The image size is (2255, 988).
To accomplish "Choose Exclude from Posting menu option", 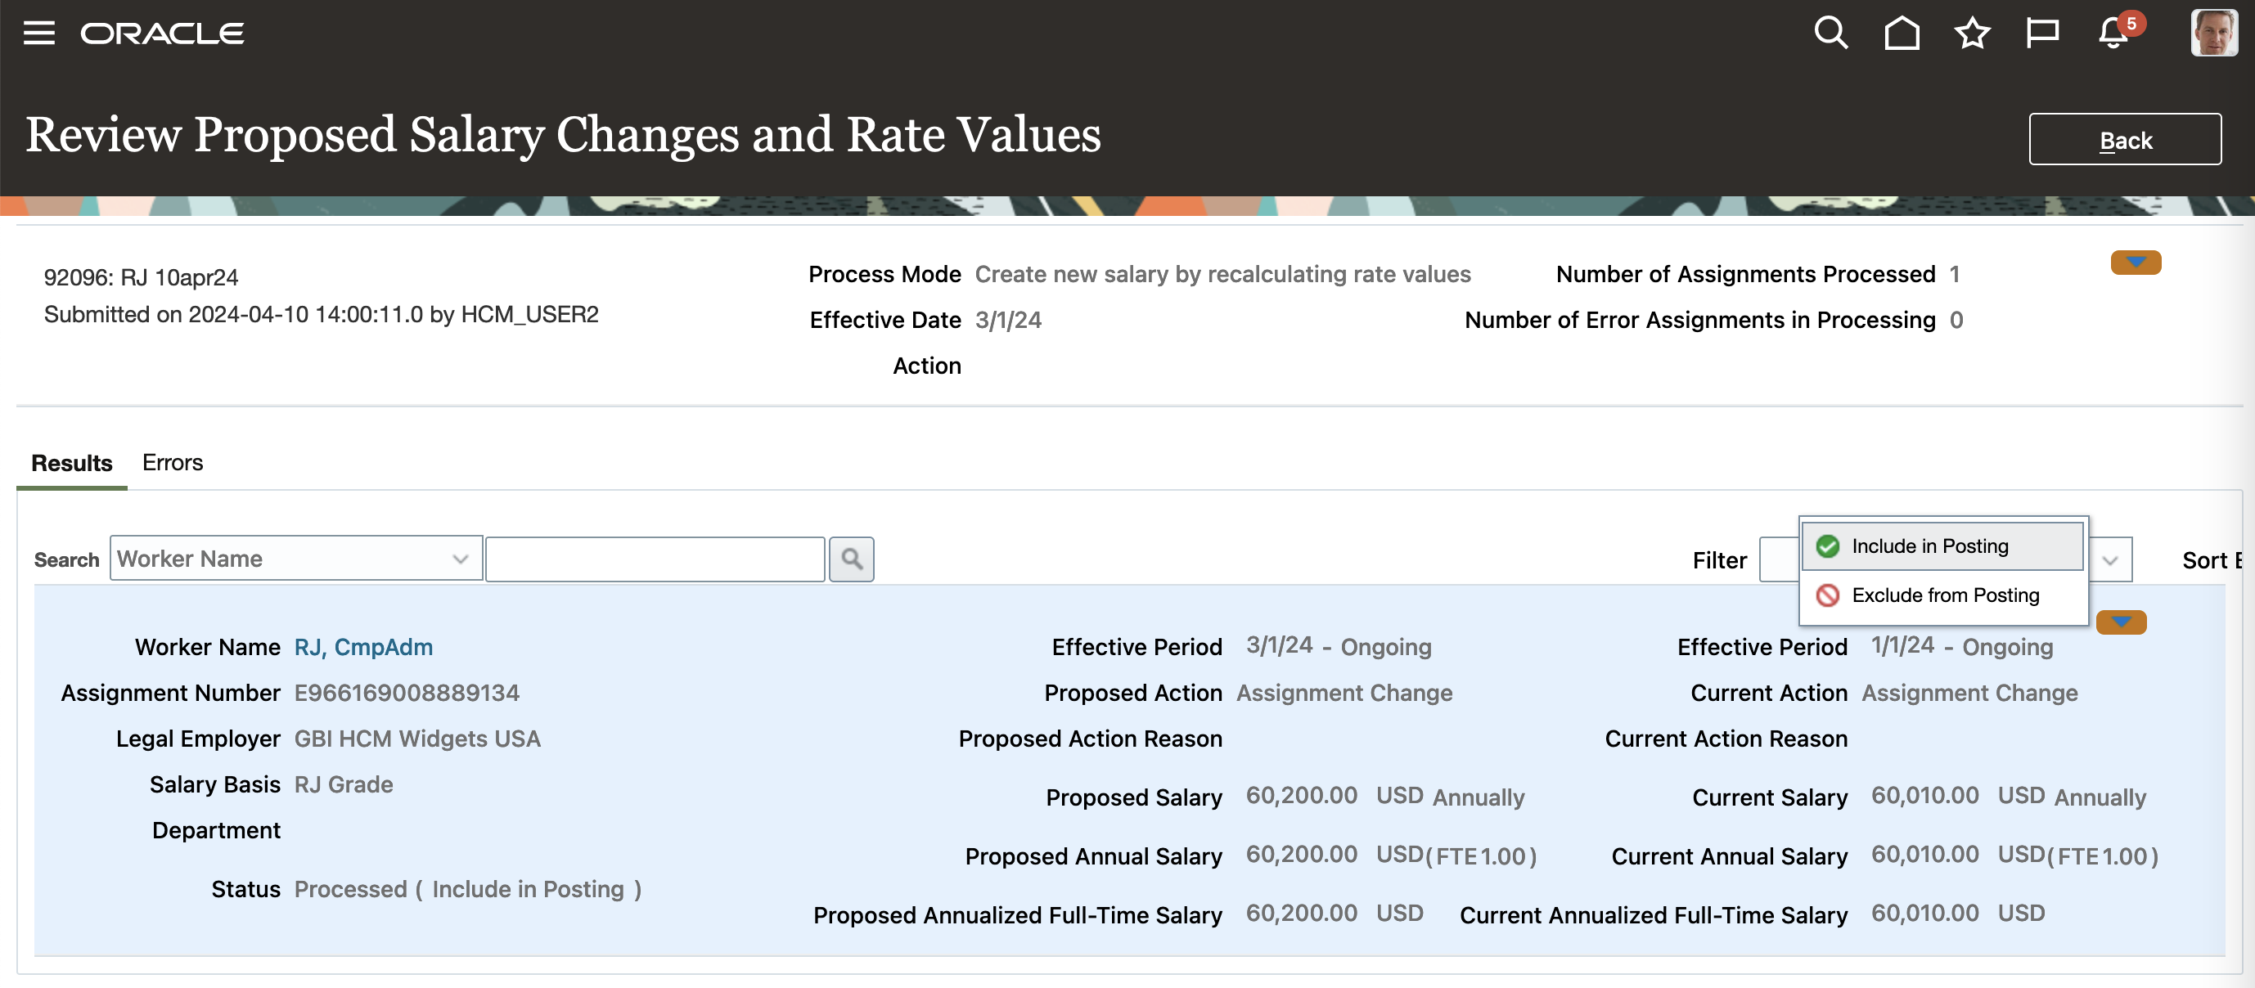I will pos(1945,595).
